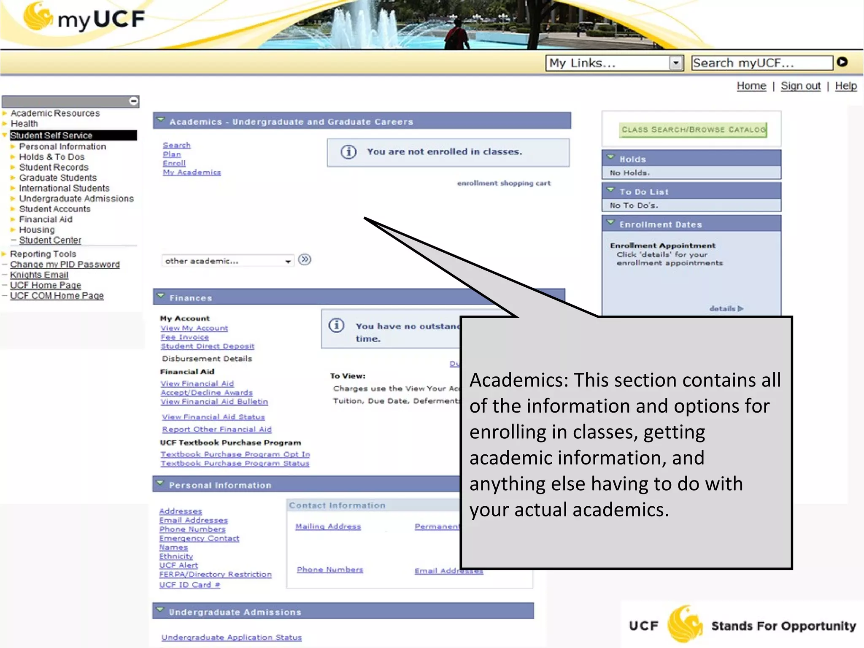Collapse the Finances section triangle
The image size is (864, 648).
pos(161,296)
